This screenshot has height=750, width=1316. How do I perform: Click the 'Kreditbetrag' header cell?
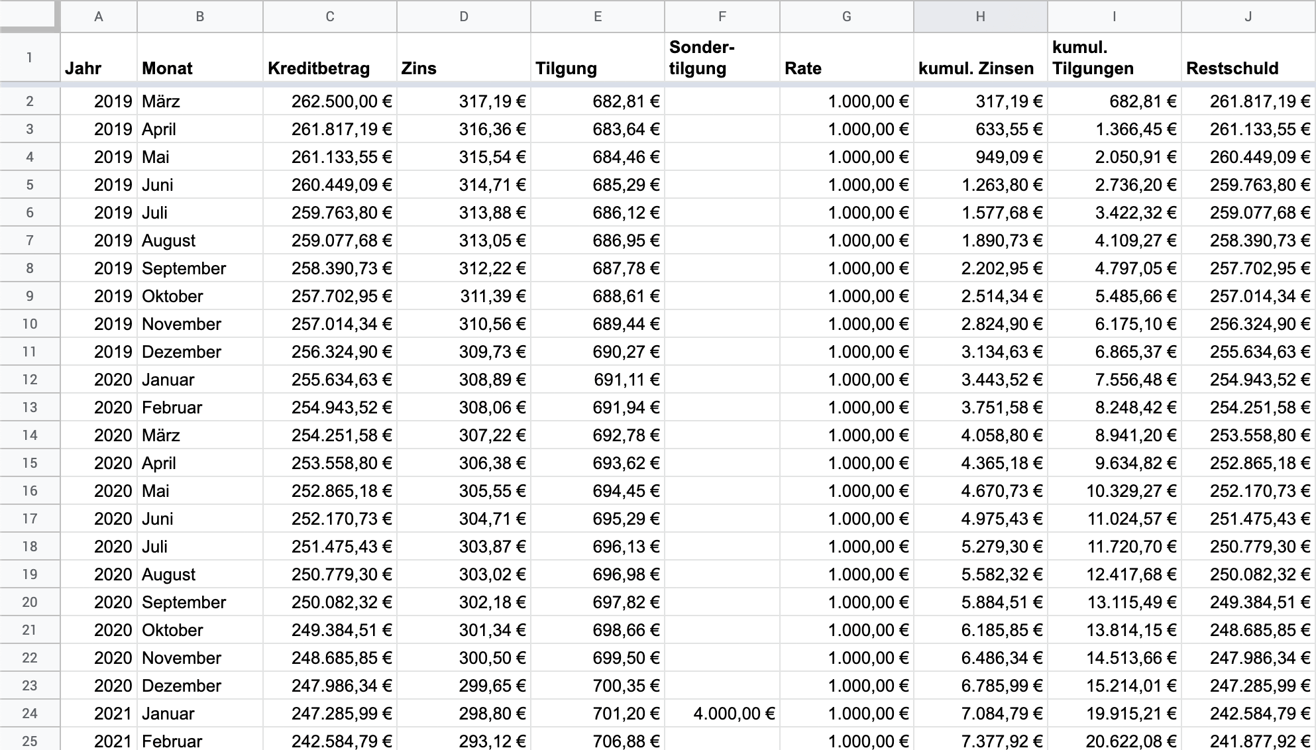click(x=330, y=58)
